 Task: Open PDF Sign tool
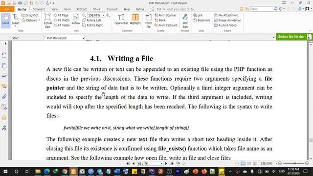pyautogui.click(x=185, y=21)
